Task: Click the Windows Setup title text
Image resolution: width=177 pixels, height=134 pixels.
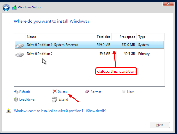Action: [x=29, y=7]
